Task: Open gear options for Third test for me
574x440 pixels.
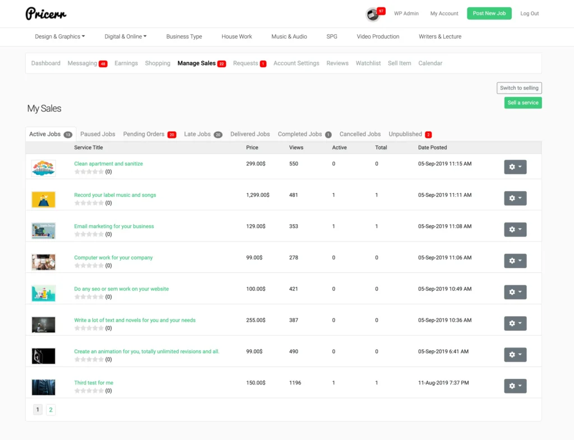Action: pos(515,386)
